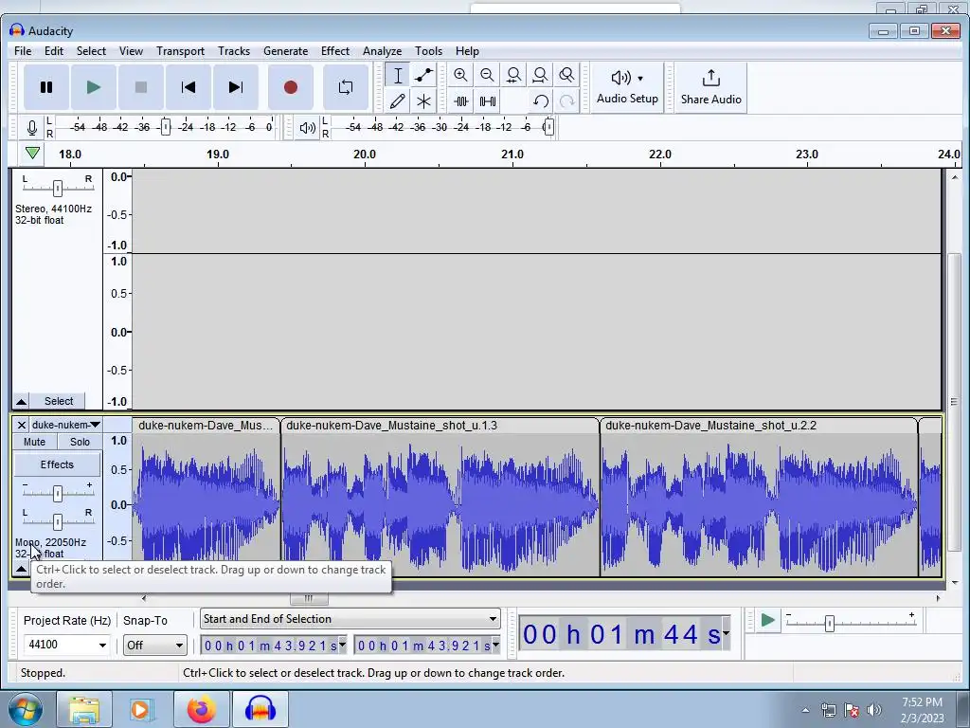
Task: Toggle the Loop button
Action: (346, 87)
